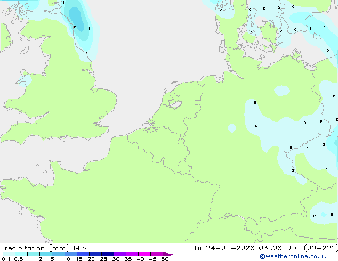Pick the 40–45 mm magenta legend swatch

[144, 254]
